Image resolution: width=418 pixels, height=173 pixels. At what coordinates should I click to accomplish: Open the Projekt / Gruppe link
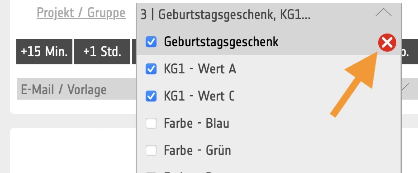tap(81, 13)
